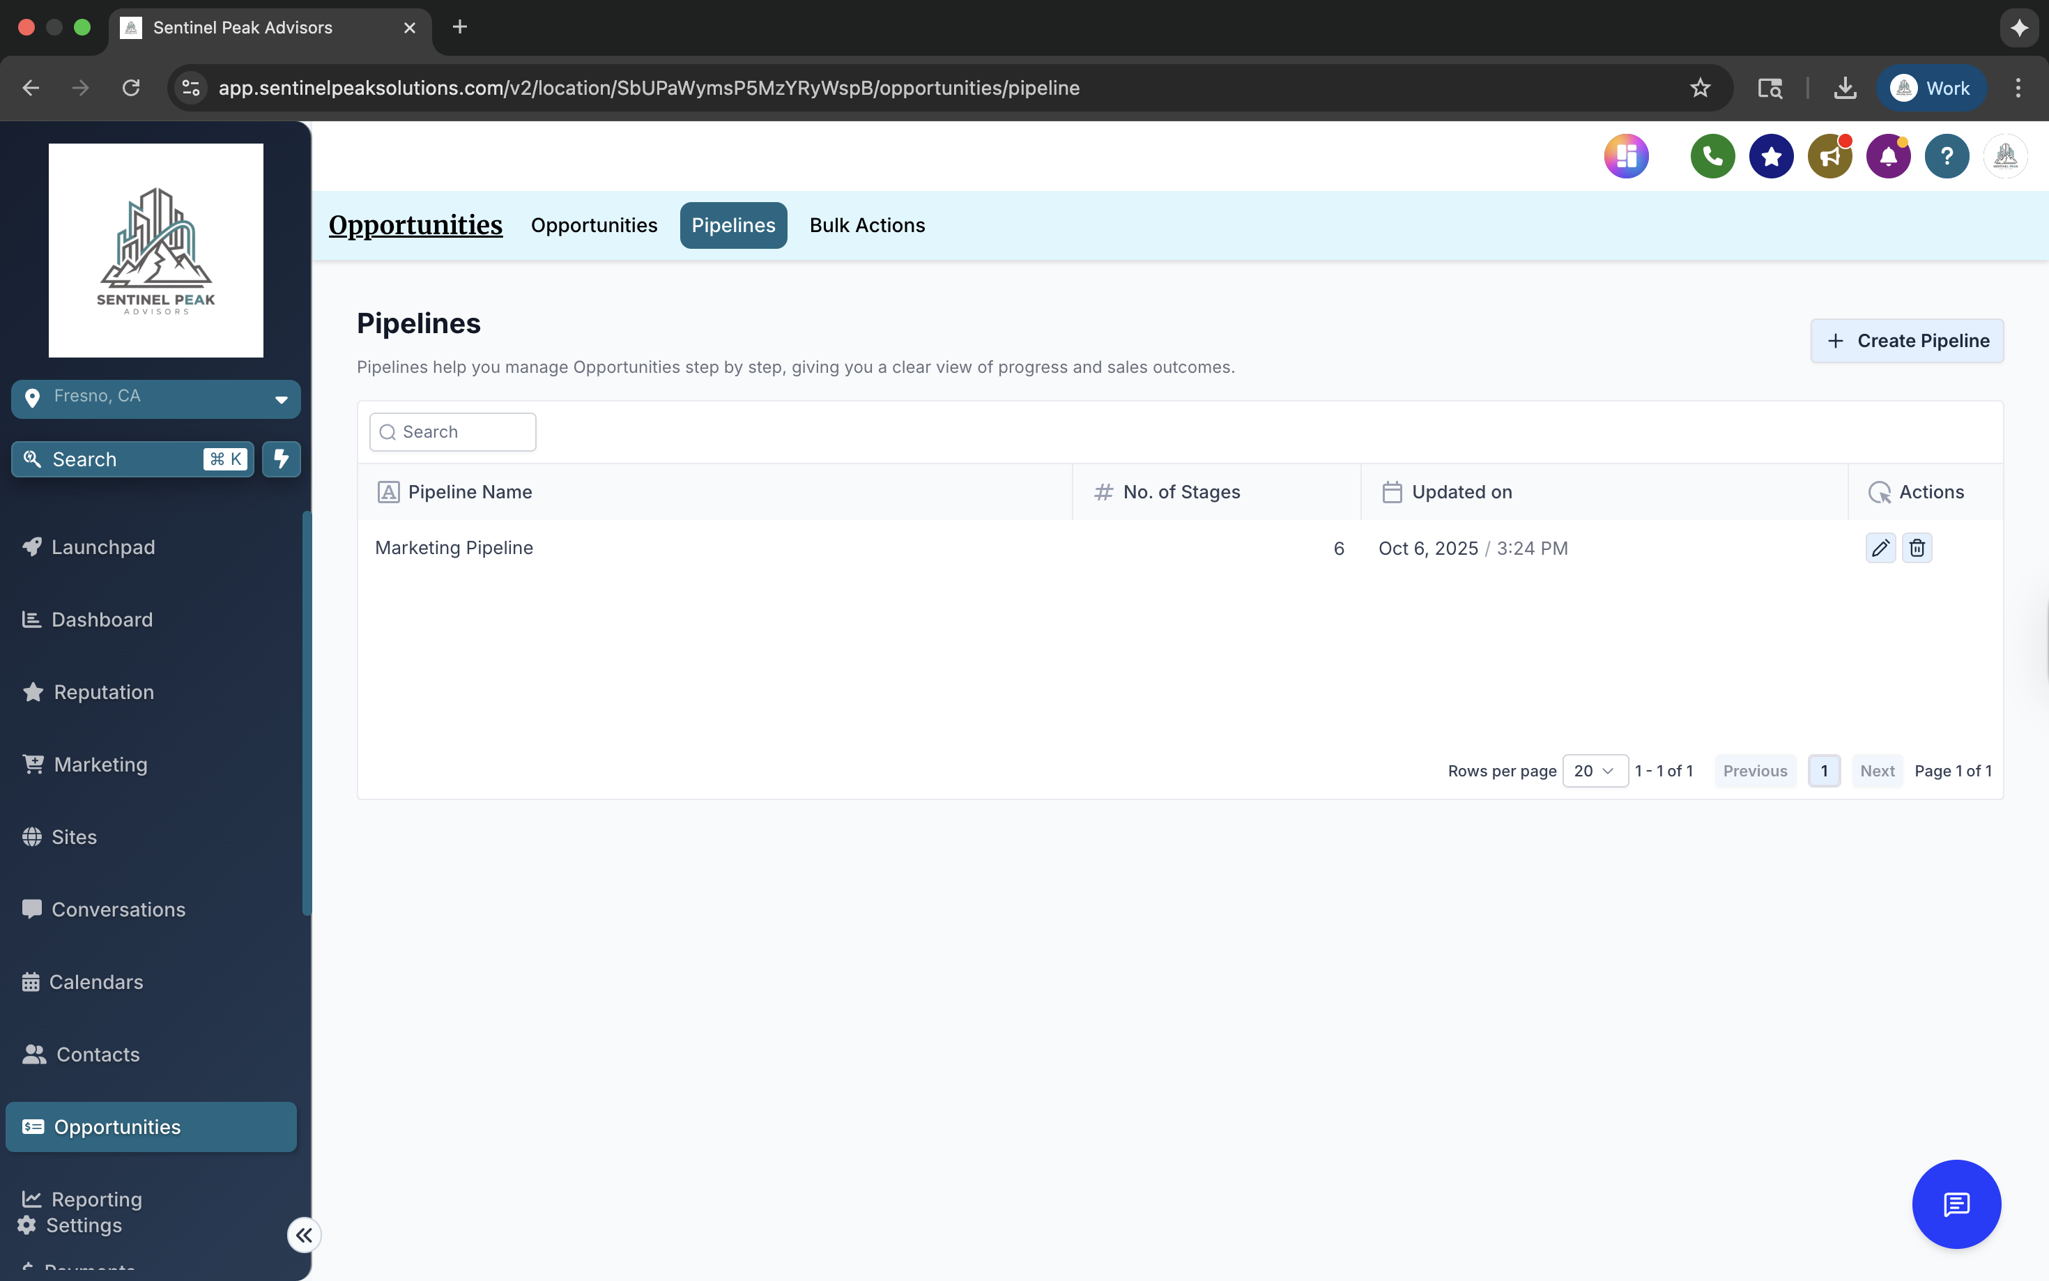
Task: Open the Bulk Actions tab
Action: 866,224
